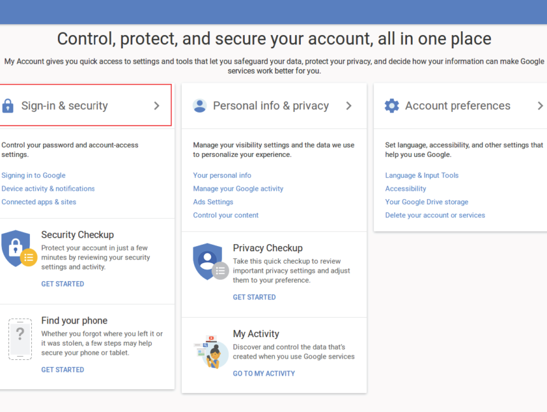Viewport: 547px width, 412px height.
Task: View Manage your Google activity
Action: point(238,188)
